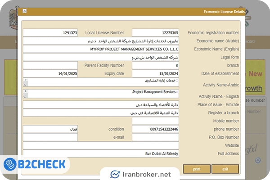Click the blue arrow icon behind dialog
The width and height of the screenshot is (270, 180).
point(257,161)
